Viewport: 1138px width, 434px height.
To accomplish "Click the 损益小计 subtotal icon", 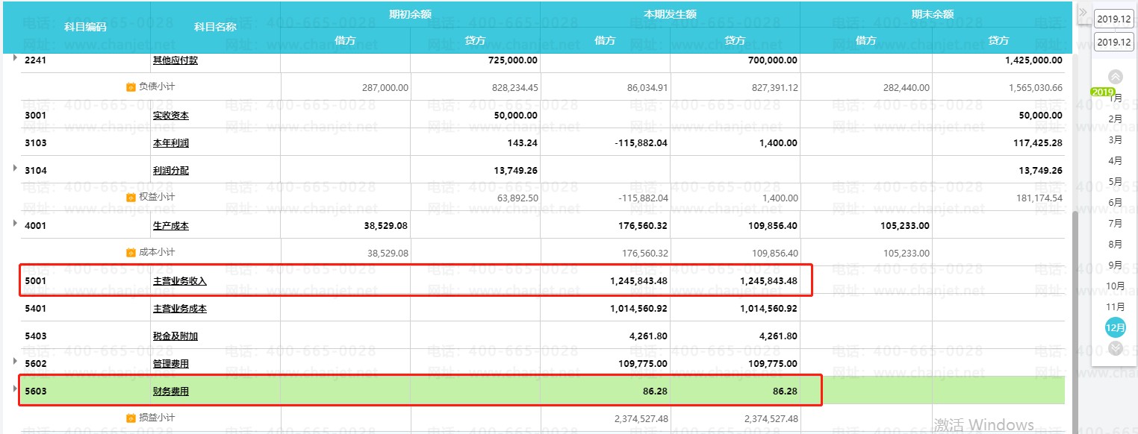I will coord(131,418).
